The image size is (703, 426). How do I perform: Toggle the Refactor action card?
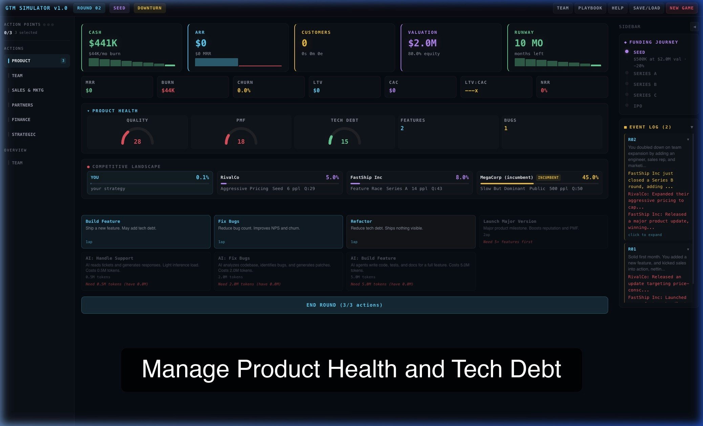tap(411, 232)
